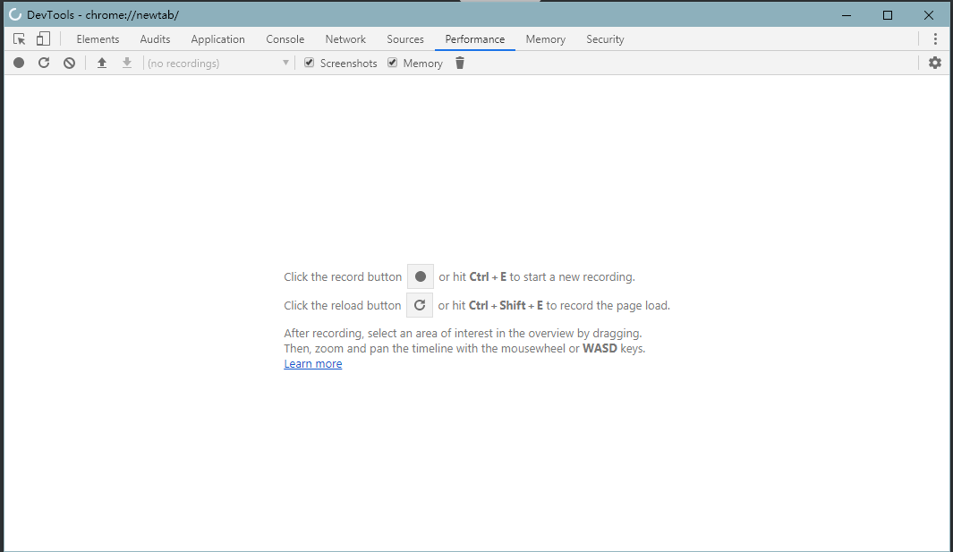Go to the Elements tab
The width and height of the screenshot is (953, 552).
(x=98, y=39)
